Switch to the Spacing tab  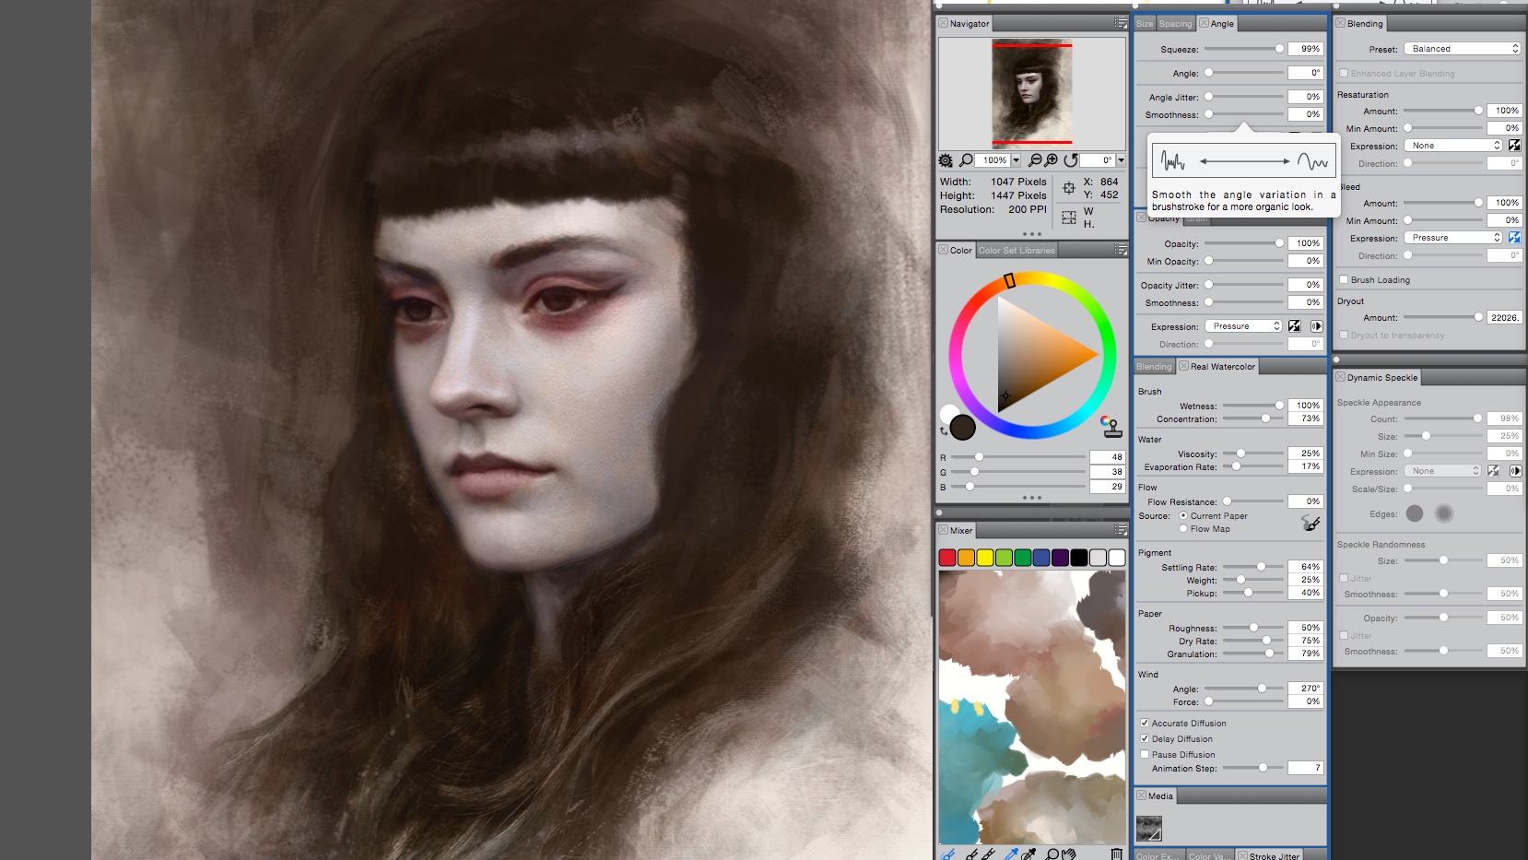(1175, 24)
